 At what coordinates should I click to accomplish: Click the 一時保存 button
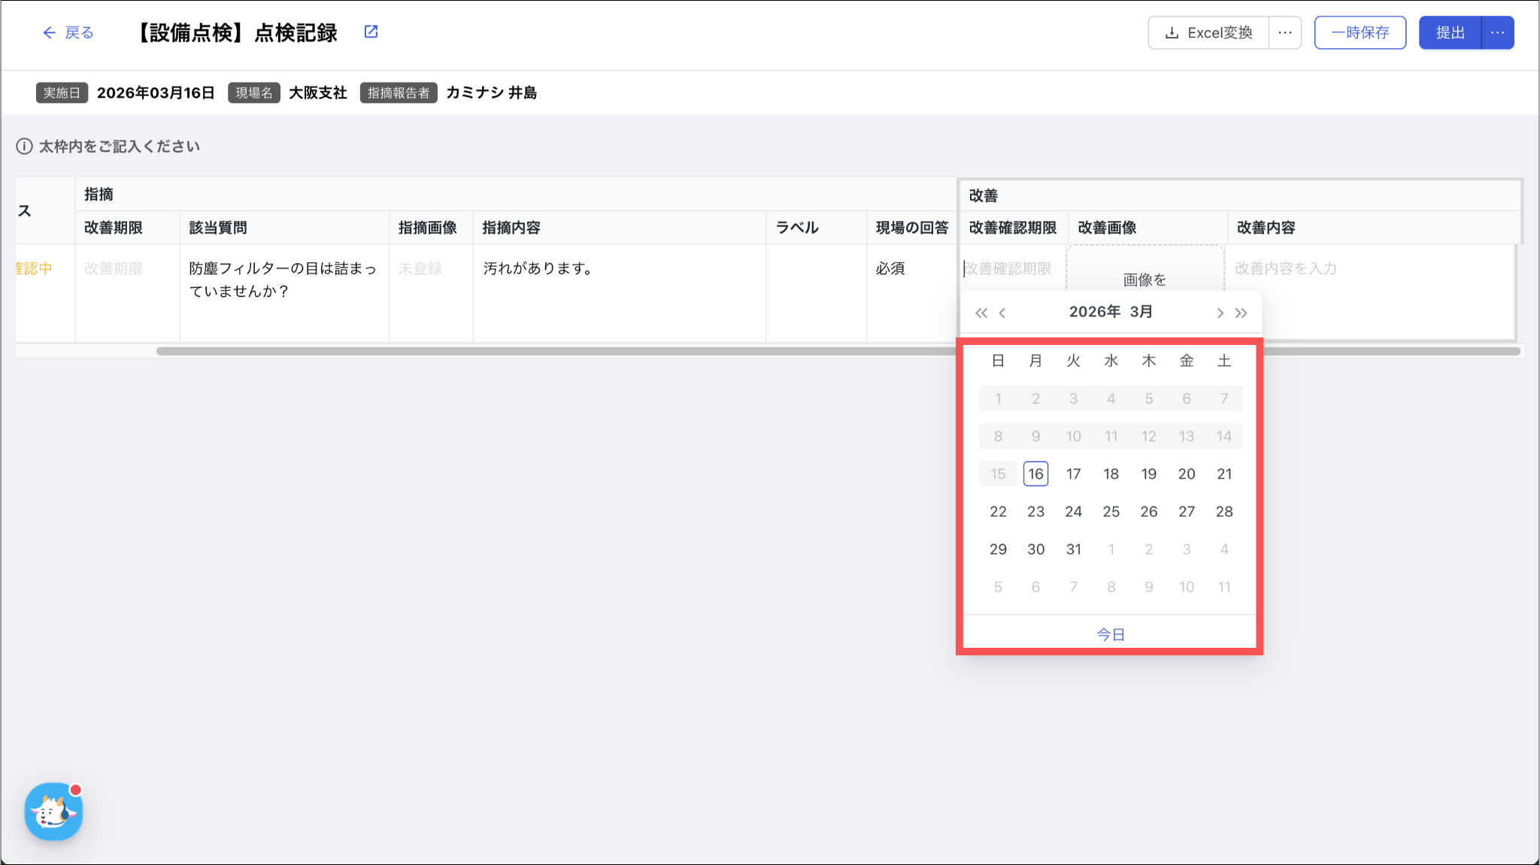1360,32
